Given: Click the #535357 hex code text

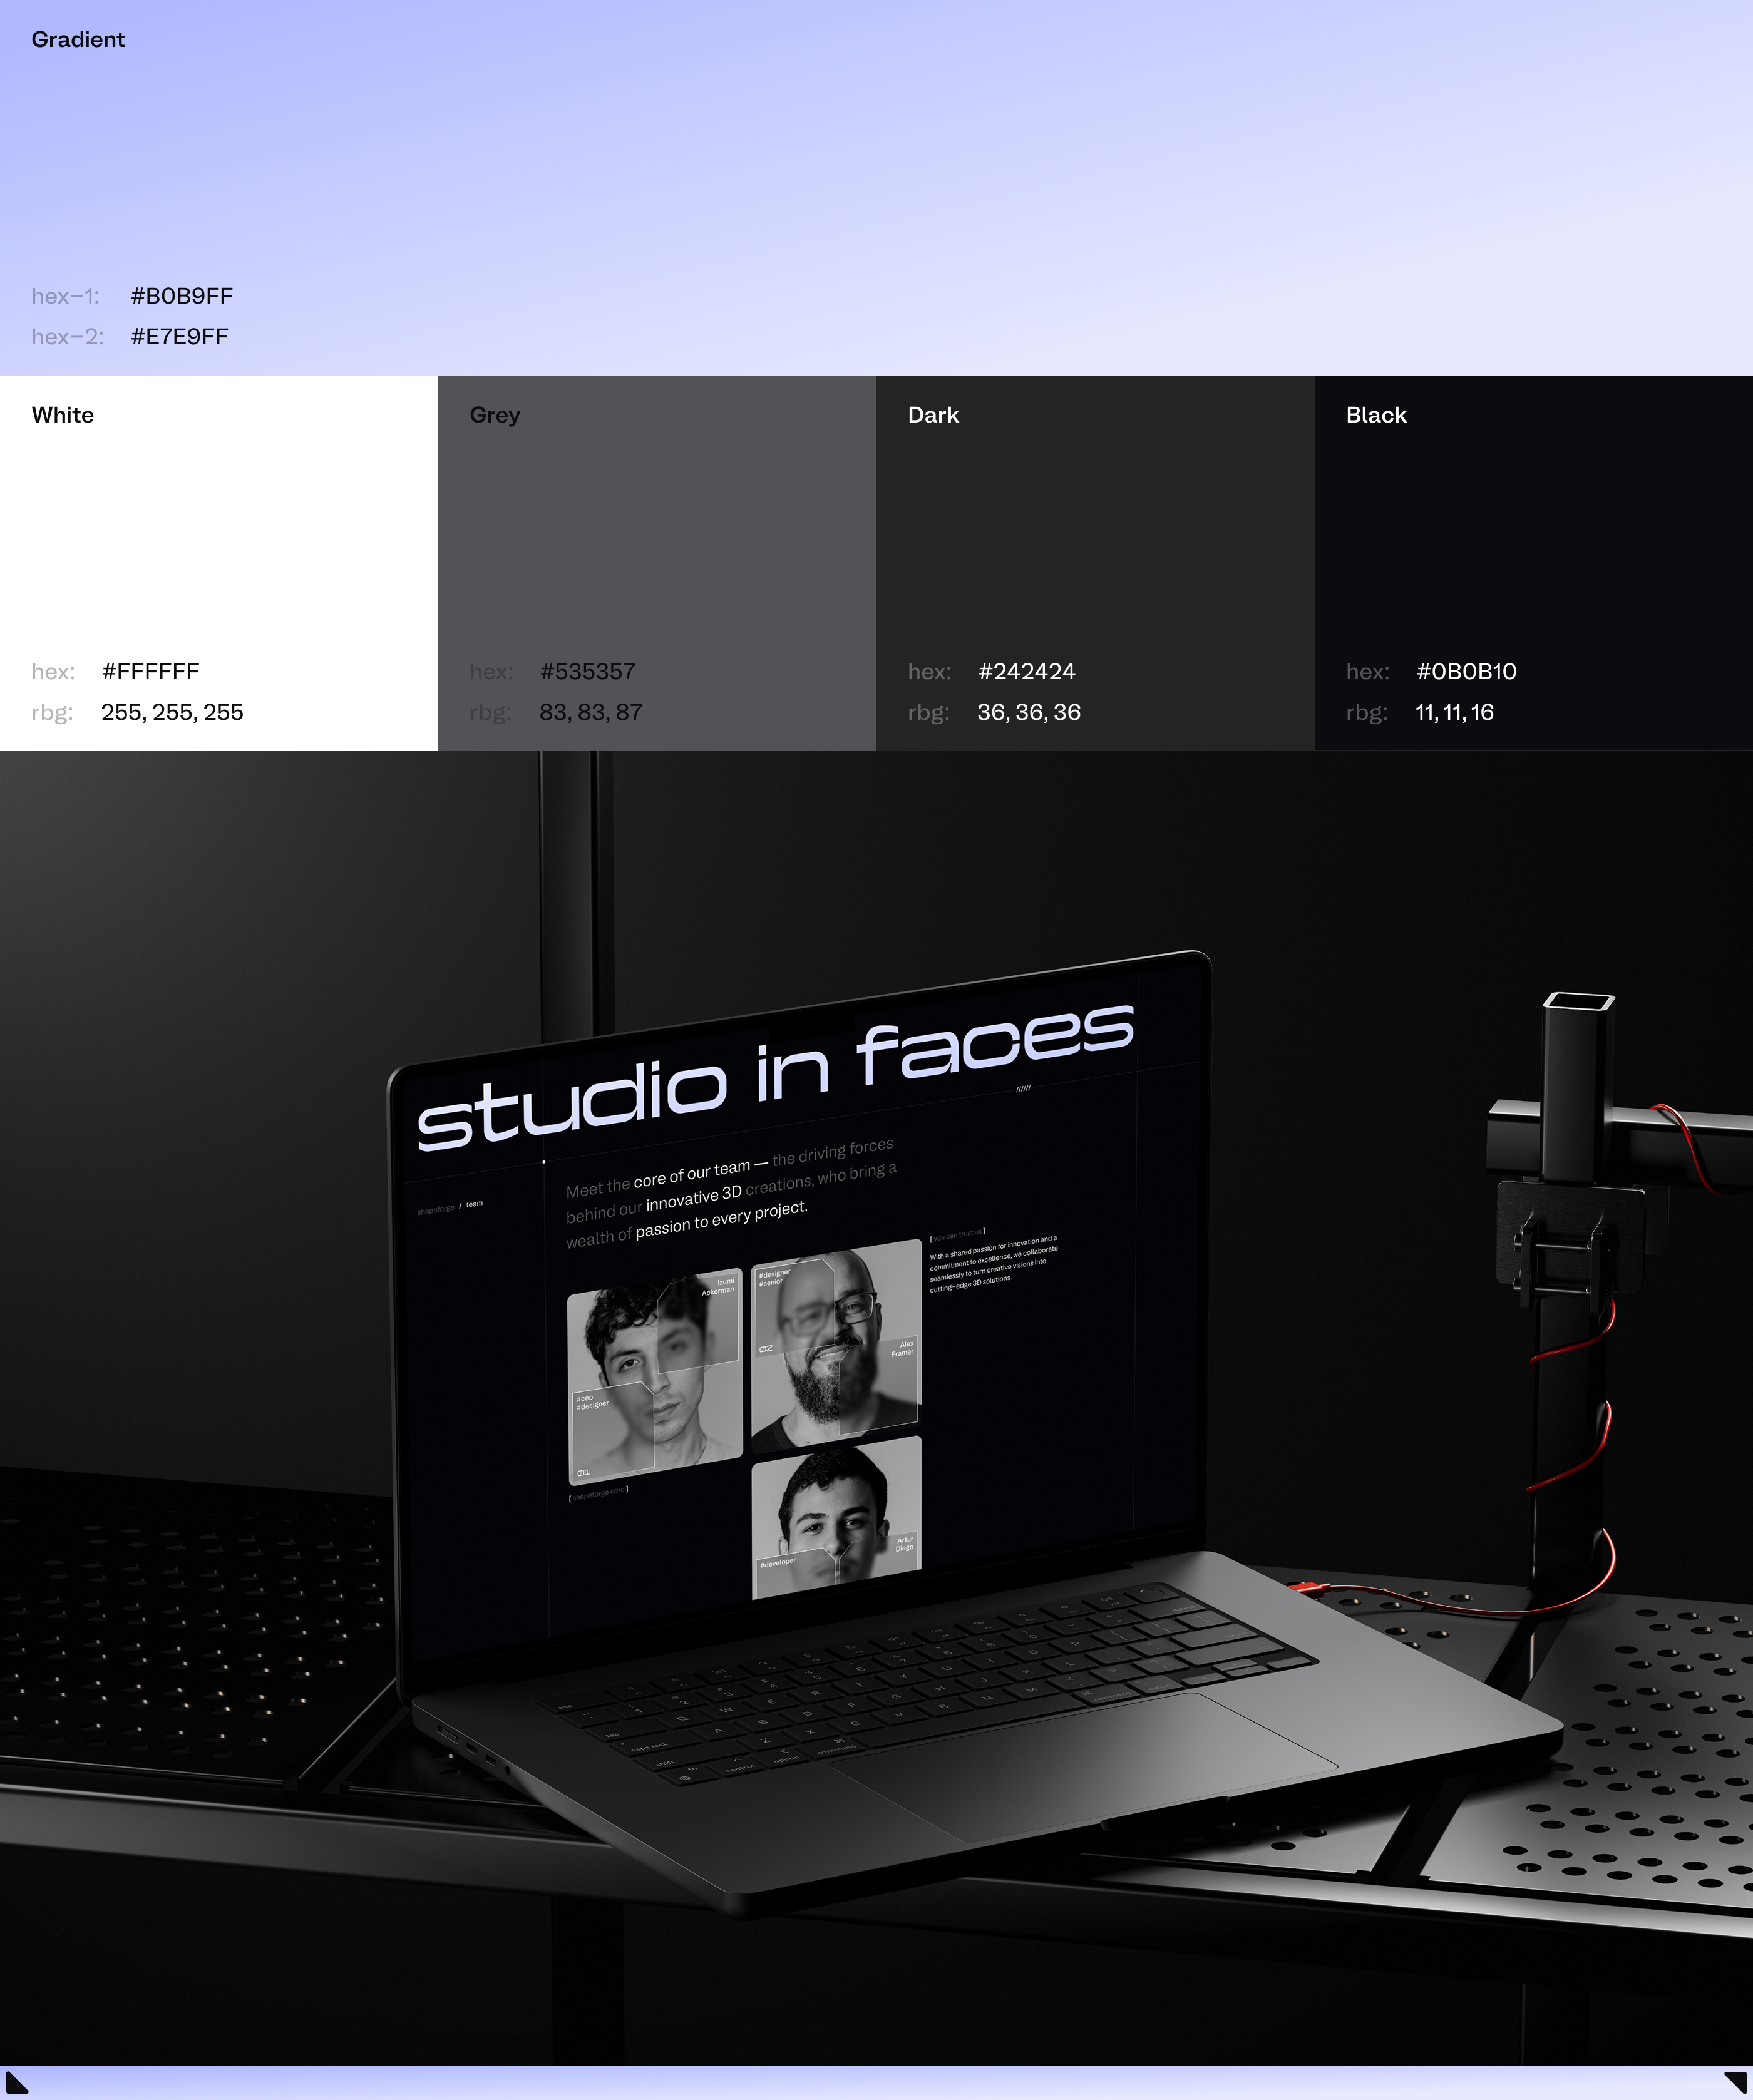Looking at the screenshot, I should [587, 672].
